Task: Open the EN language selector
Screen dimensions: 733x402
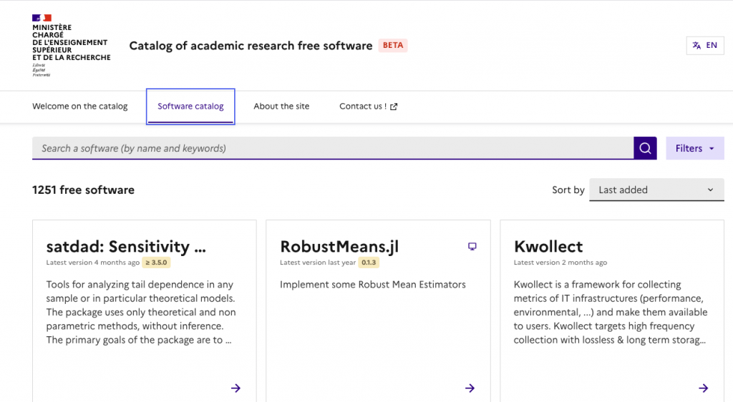Action: click(x=704, y=45)
